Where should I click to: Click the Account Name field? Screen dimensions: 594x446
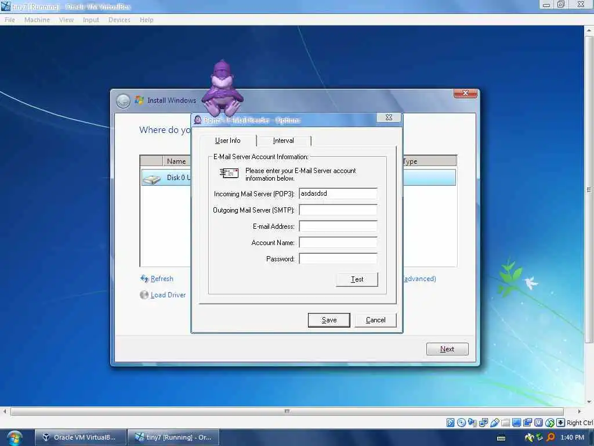pos(338,242)
